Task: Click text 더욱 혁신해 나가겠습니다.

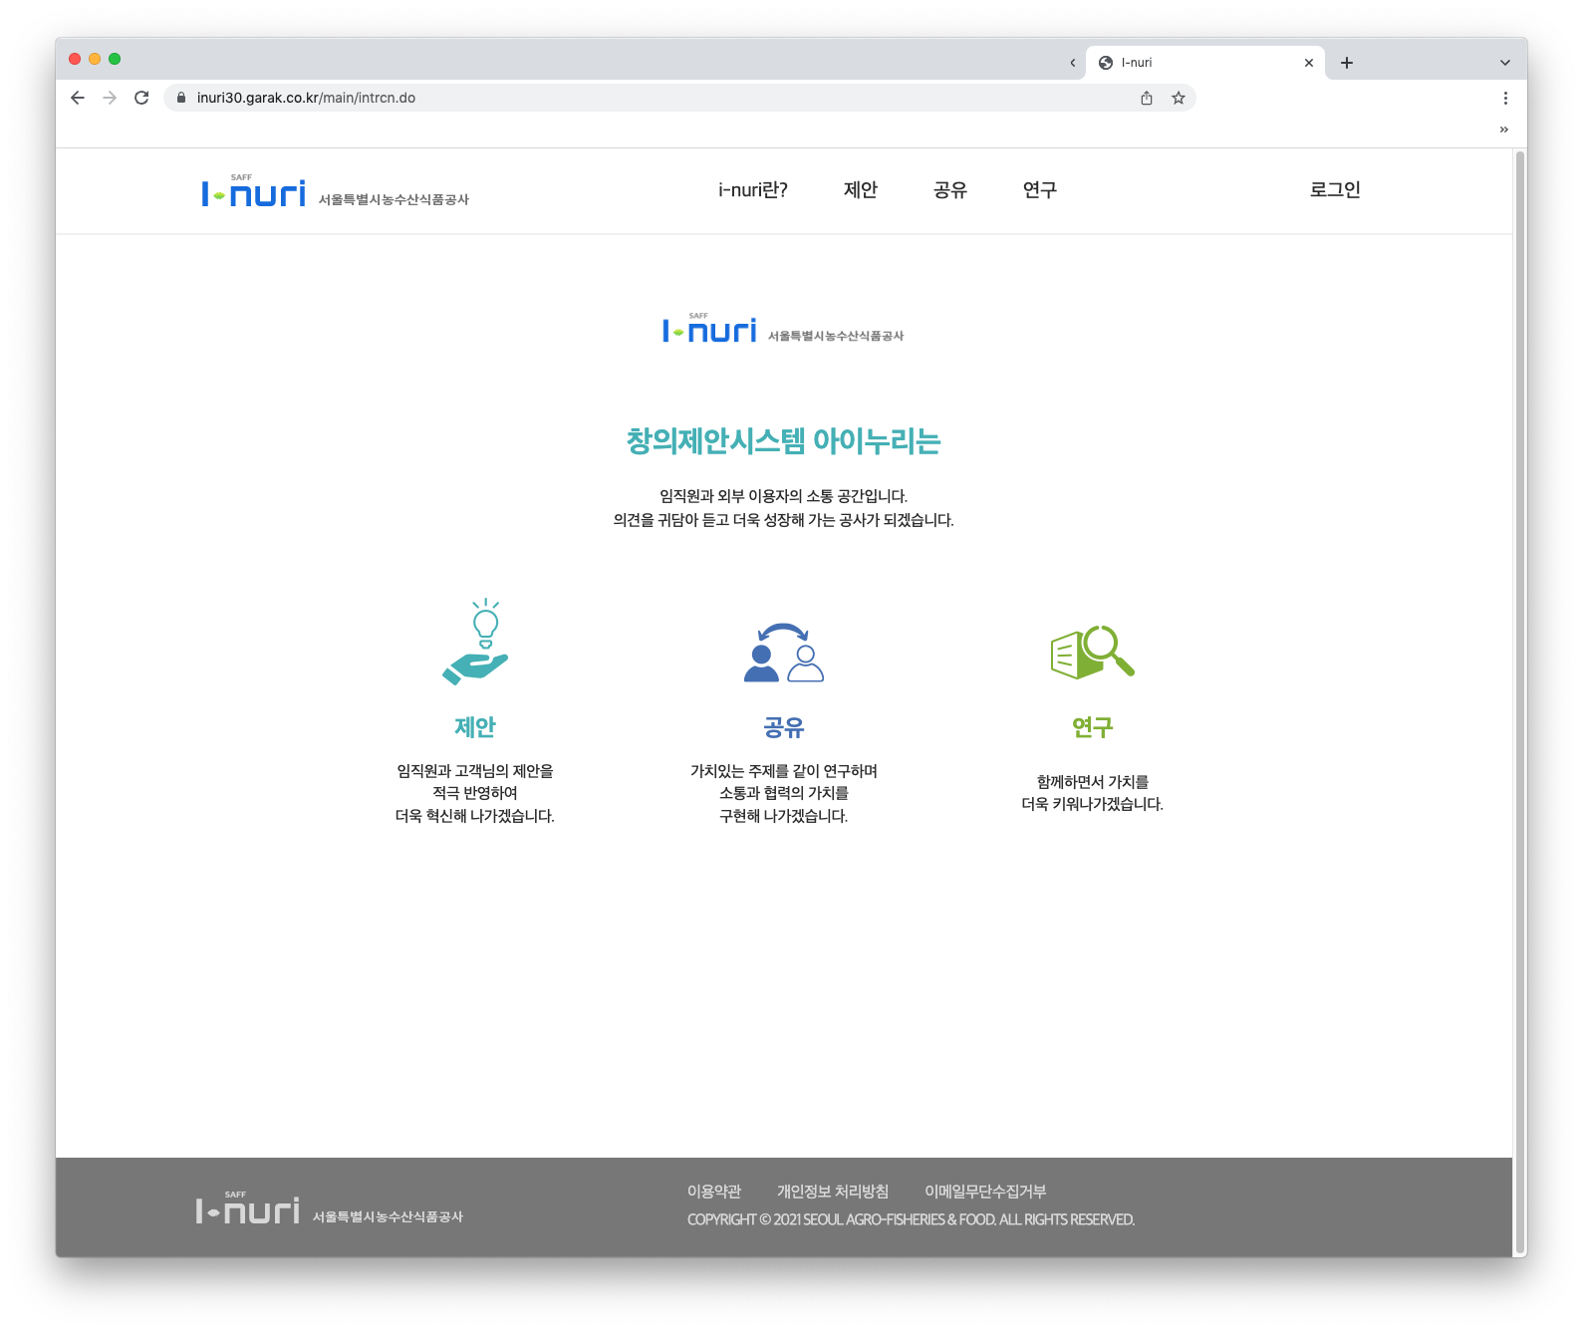Action: click(x=475, y=816)
